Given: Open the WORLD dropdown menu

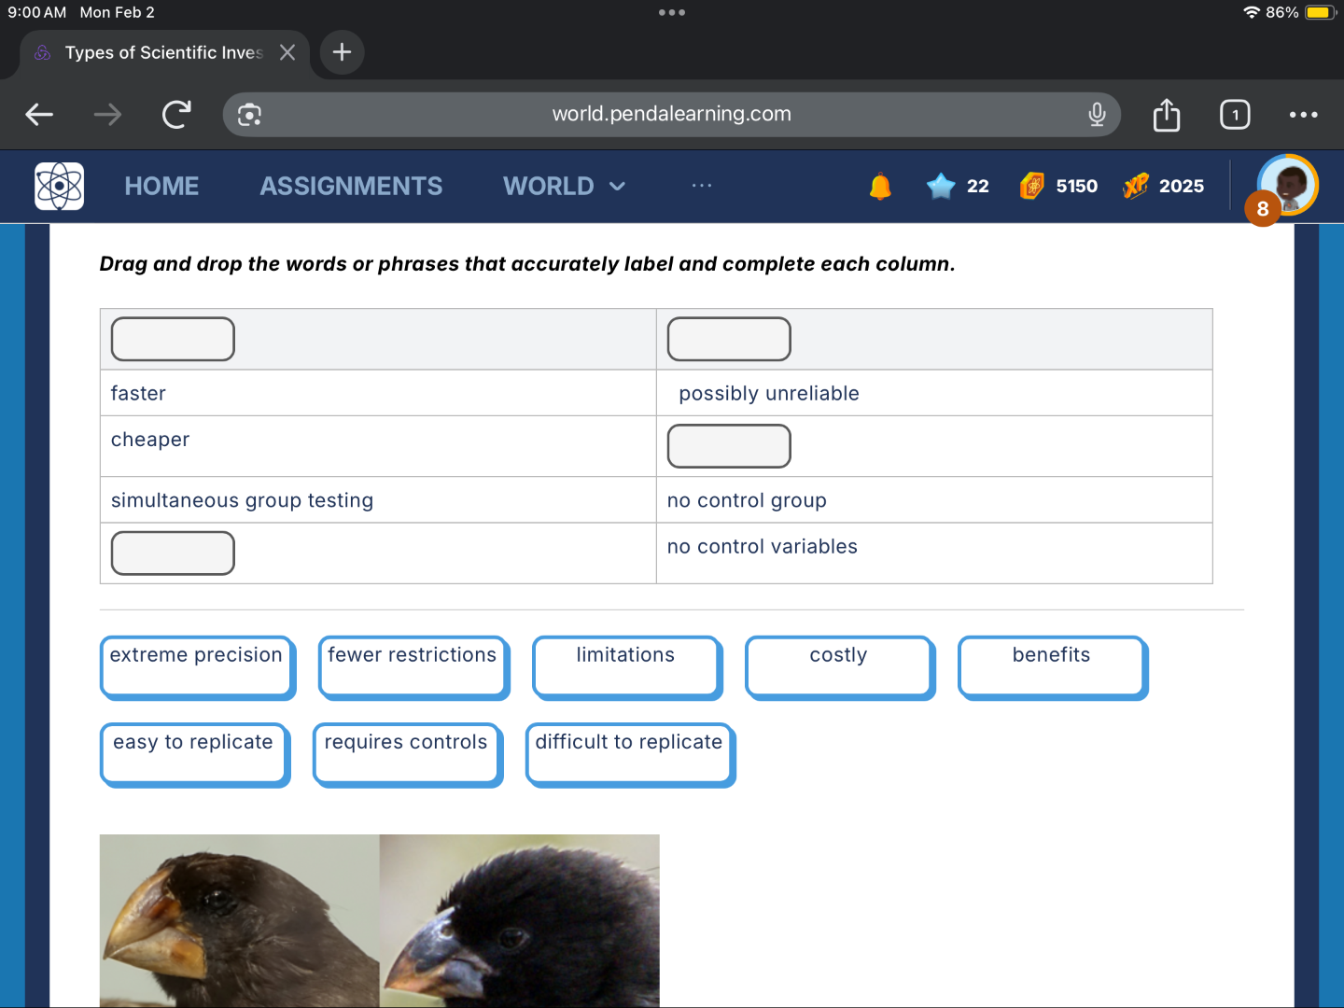Looking at the screenshot, I should [563, 186].
